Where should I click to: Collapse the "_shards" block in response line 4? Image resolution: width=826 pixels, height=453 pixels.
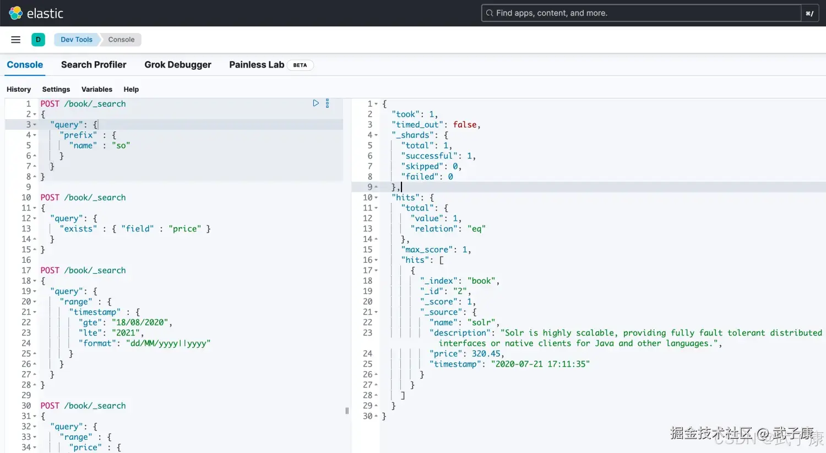coord(376,135)
